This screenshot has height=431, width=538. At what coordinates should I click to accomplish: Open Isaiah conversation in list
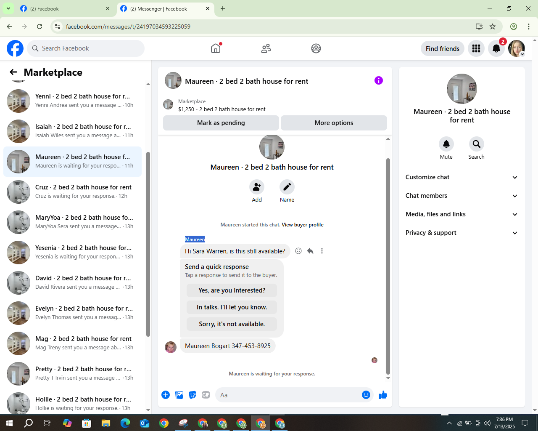coord(72,131)
